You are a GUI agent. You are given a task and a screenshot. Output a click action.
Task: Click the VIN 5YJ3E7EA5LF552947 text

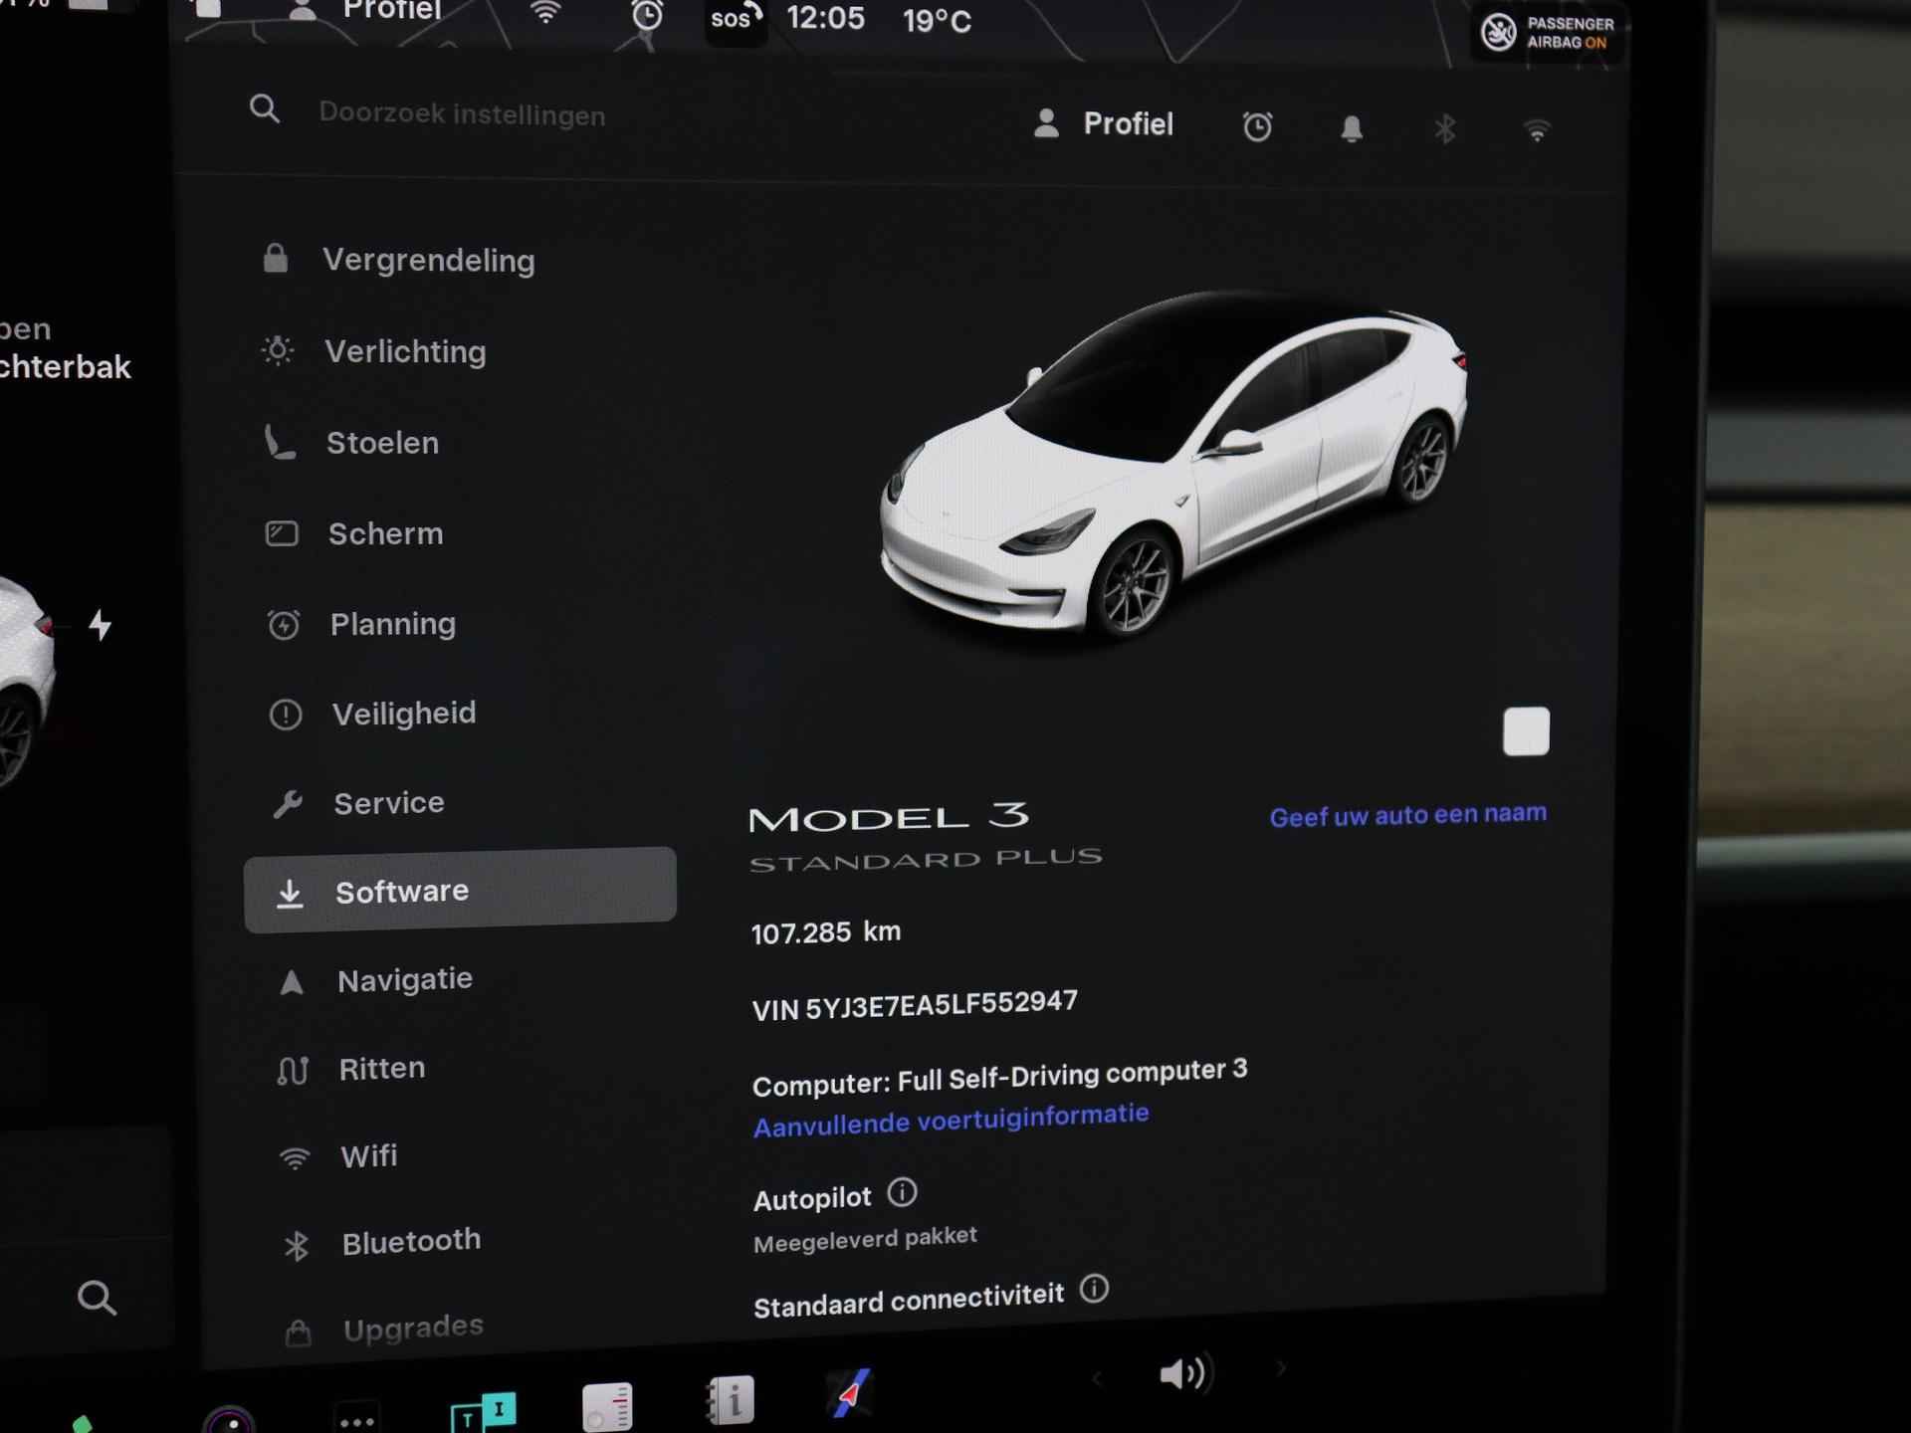click(914, 1005)
